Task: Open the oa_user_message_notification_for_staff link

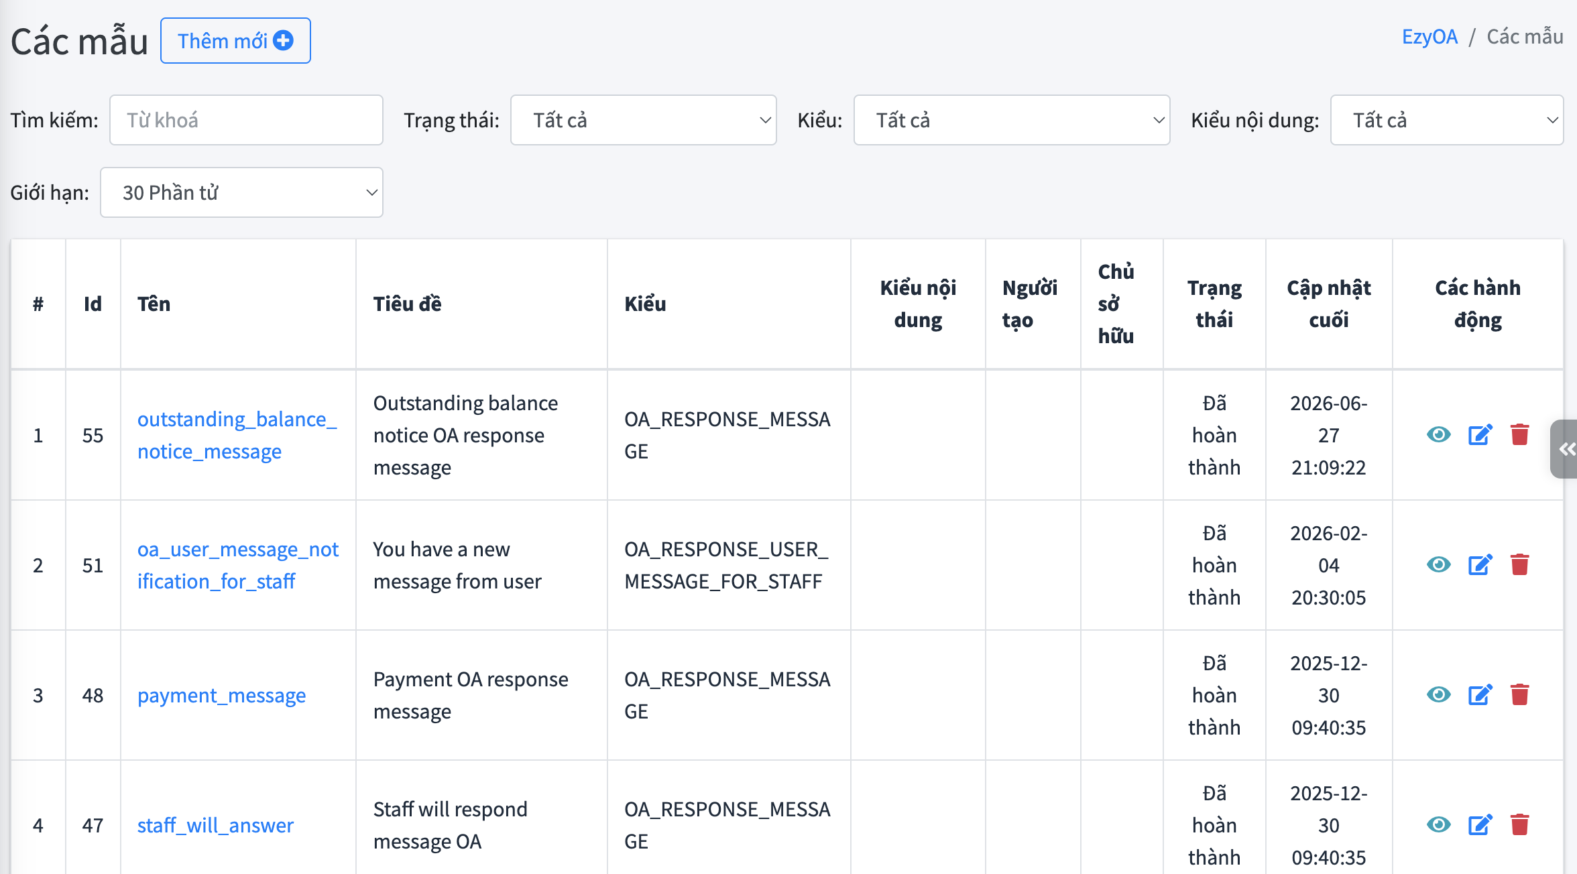Action: (x=237, y=565)
